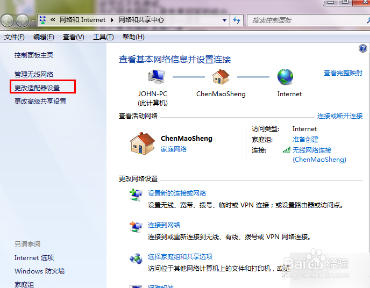Click 网络和共享中心 breadcrumb
This screenshot has width=370, height=288.
pos(141,20)
